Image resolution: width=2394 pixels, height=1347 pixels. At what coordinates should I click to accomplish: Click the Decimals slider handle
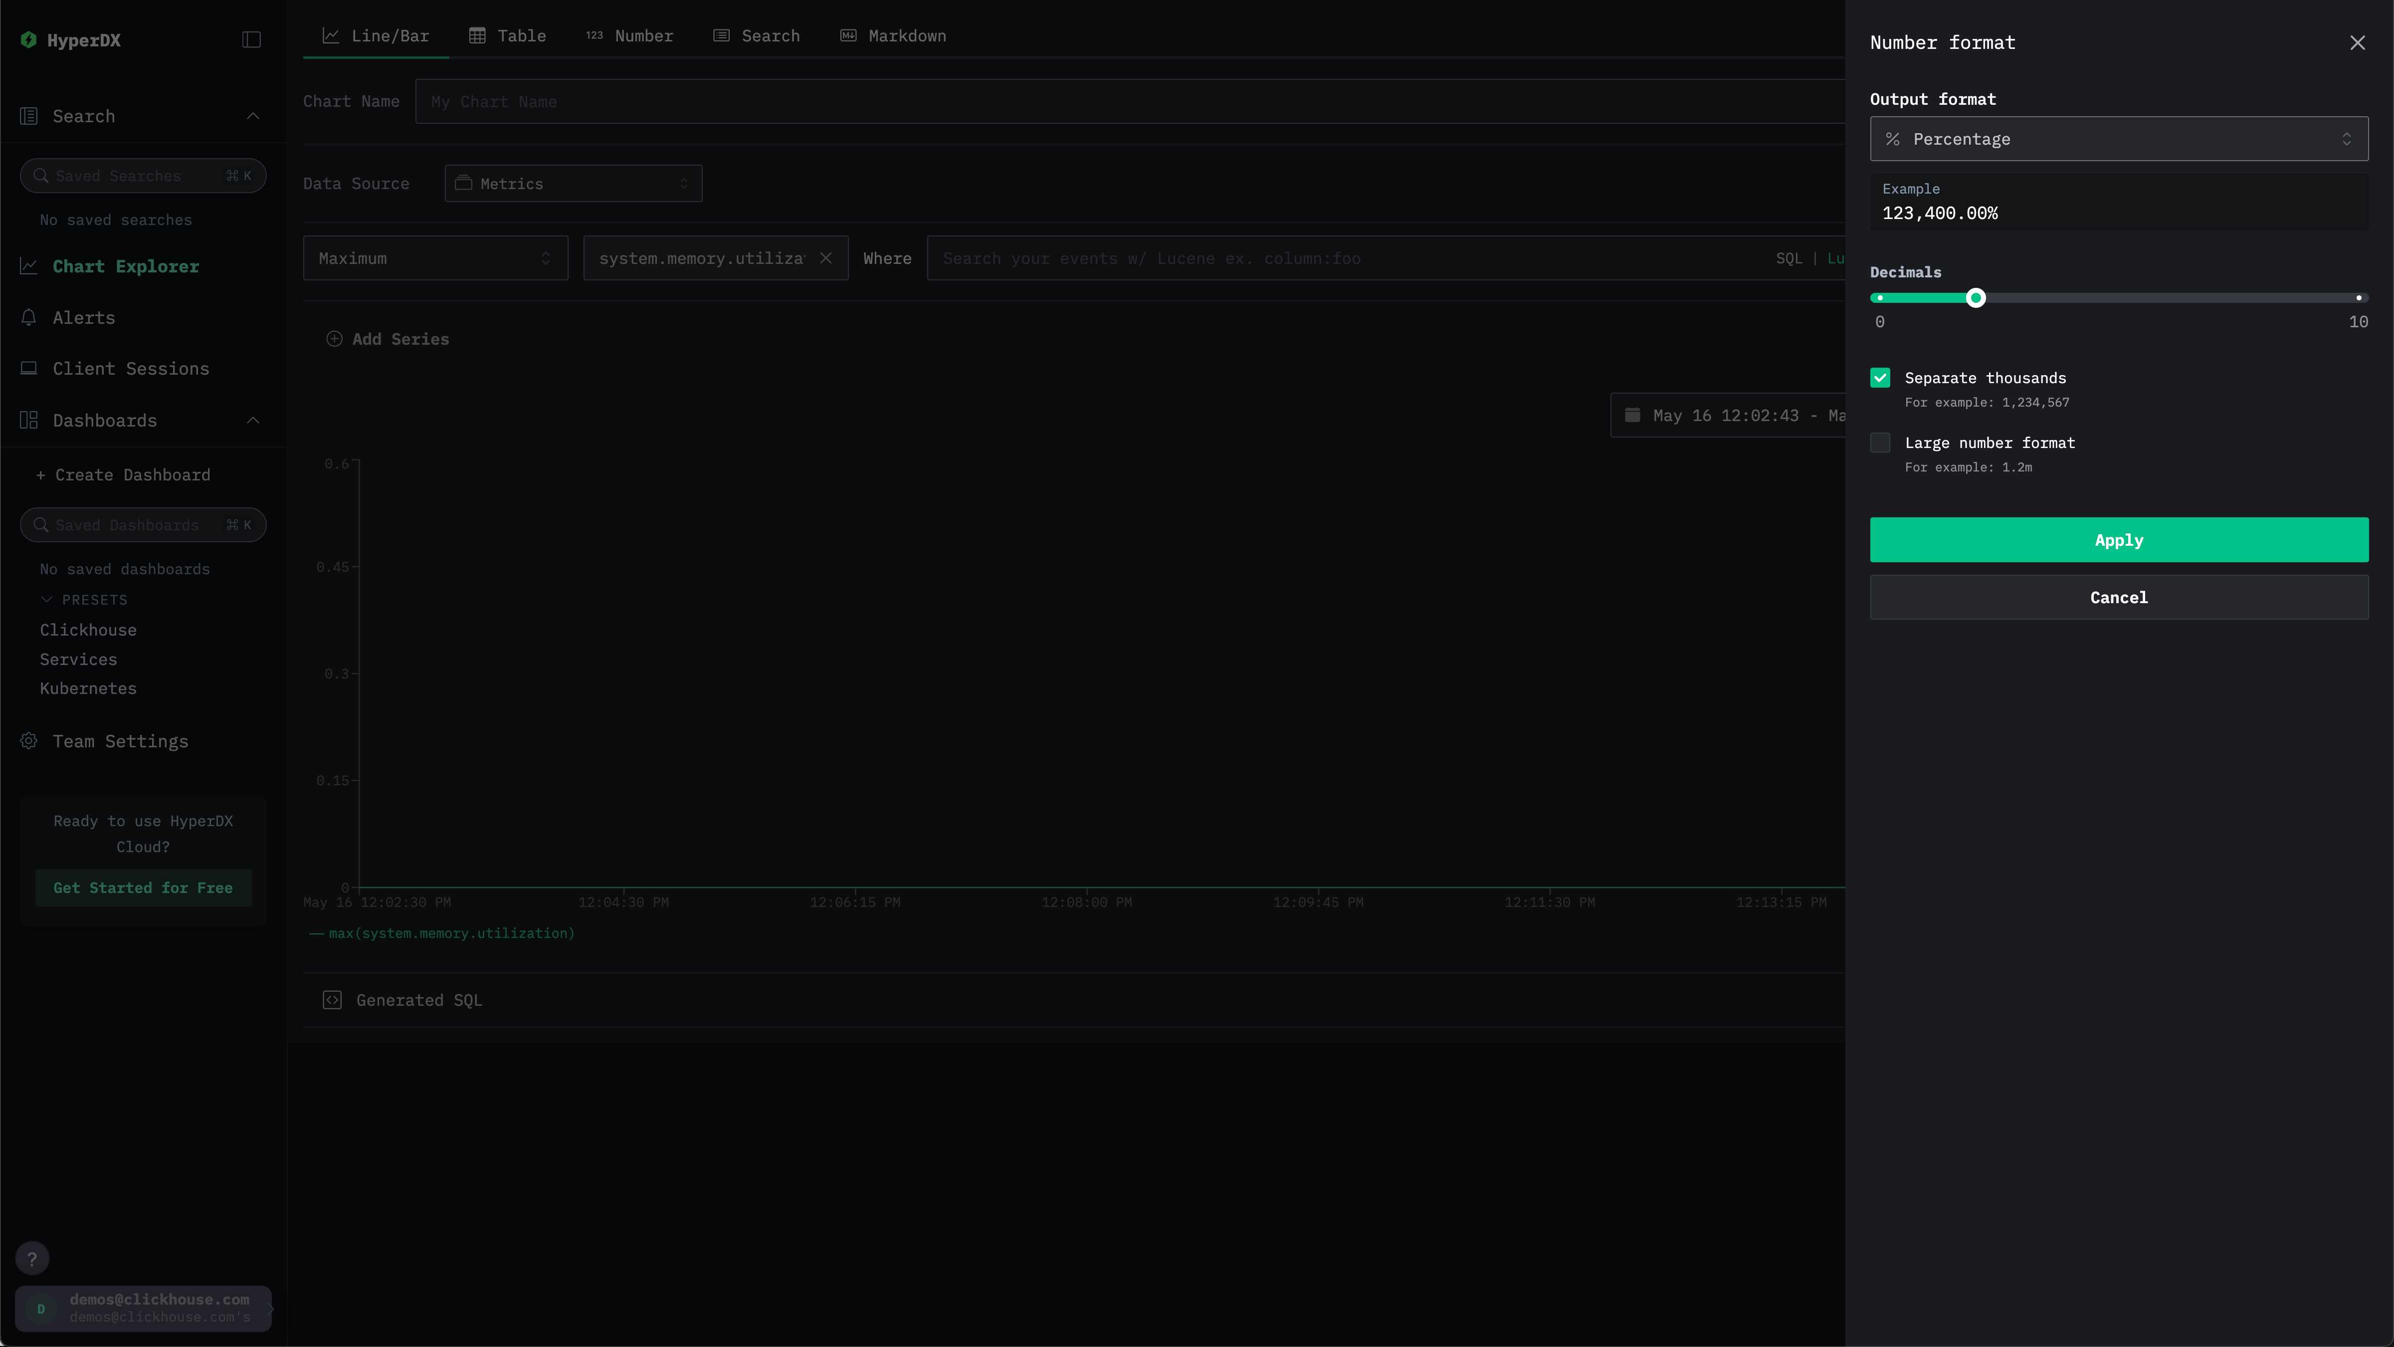[1976, 298]
